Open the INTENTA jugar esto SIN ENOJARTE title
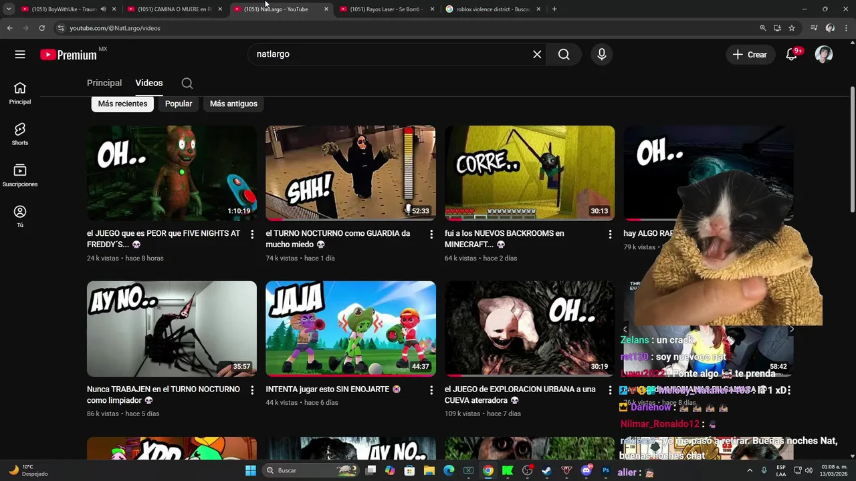Screen dimensions: 856x481 click(333, 389)
